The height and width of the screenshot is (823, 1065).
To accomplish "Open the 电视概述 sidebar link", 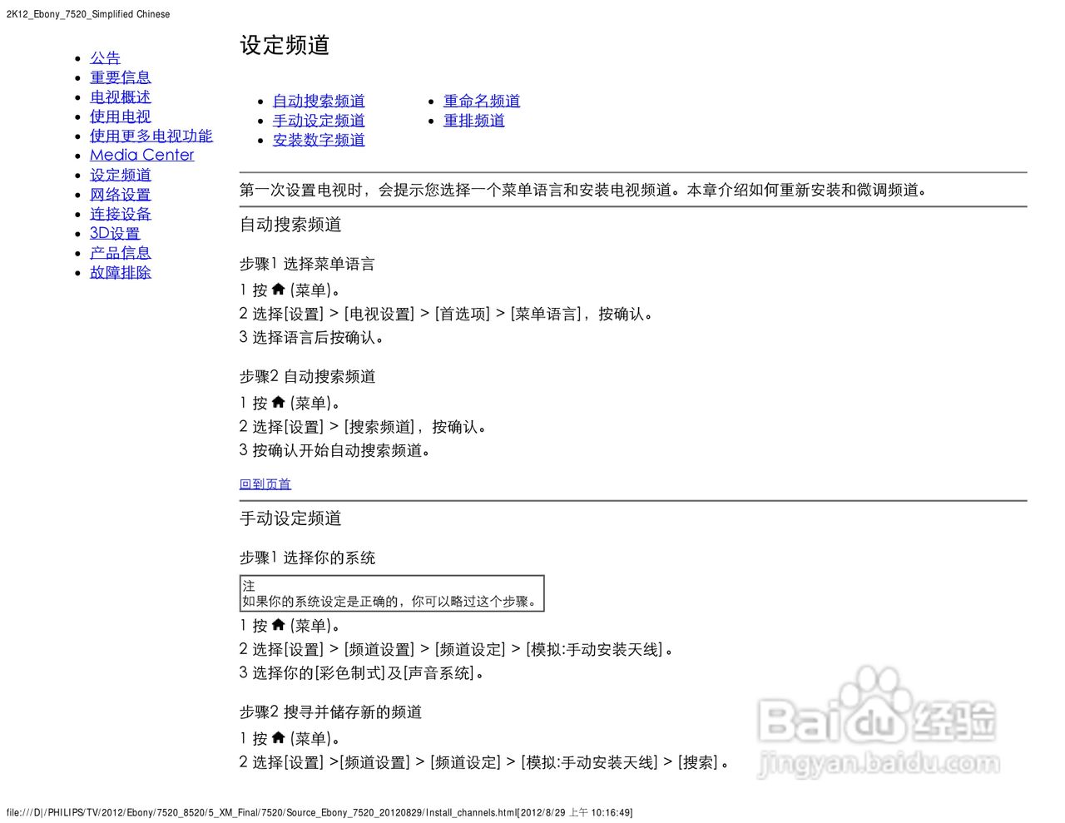I will pos(121,97).
